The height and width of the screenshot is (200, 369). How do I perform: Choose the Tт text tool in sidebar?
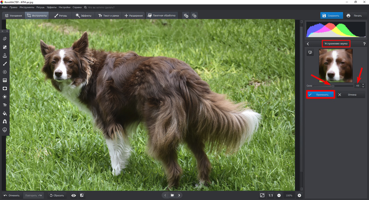(x=5, y=105)
